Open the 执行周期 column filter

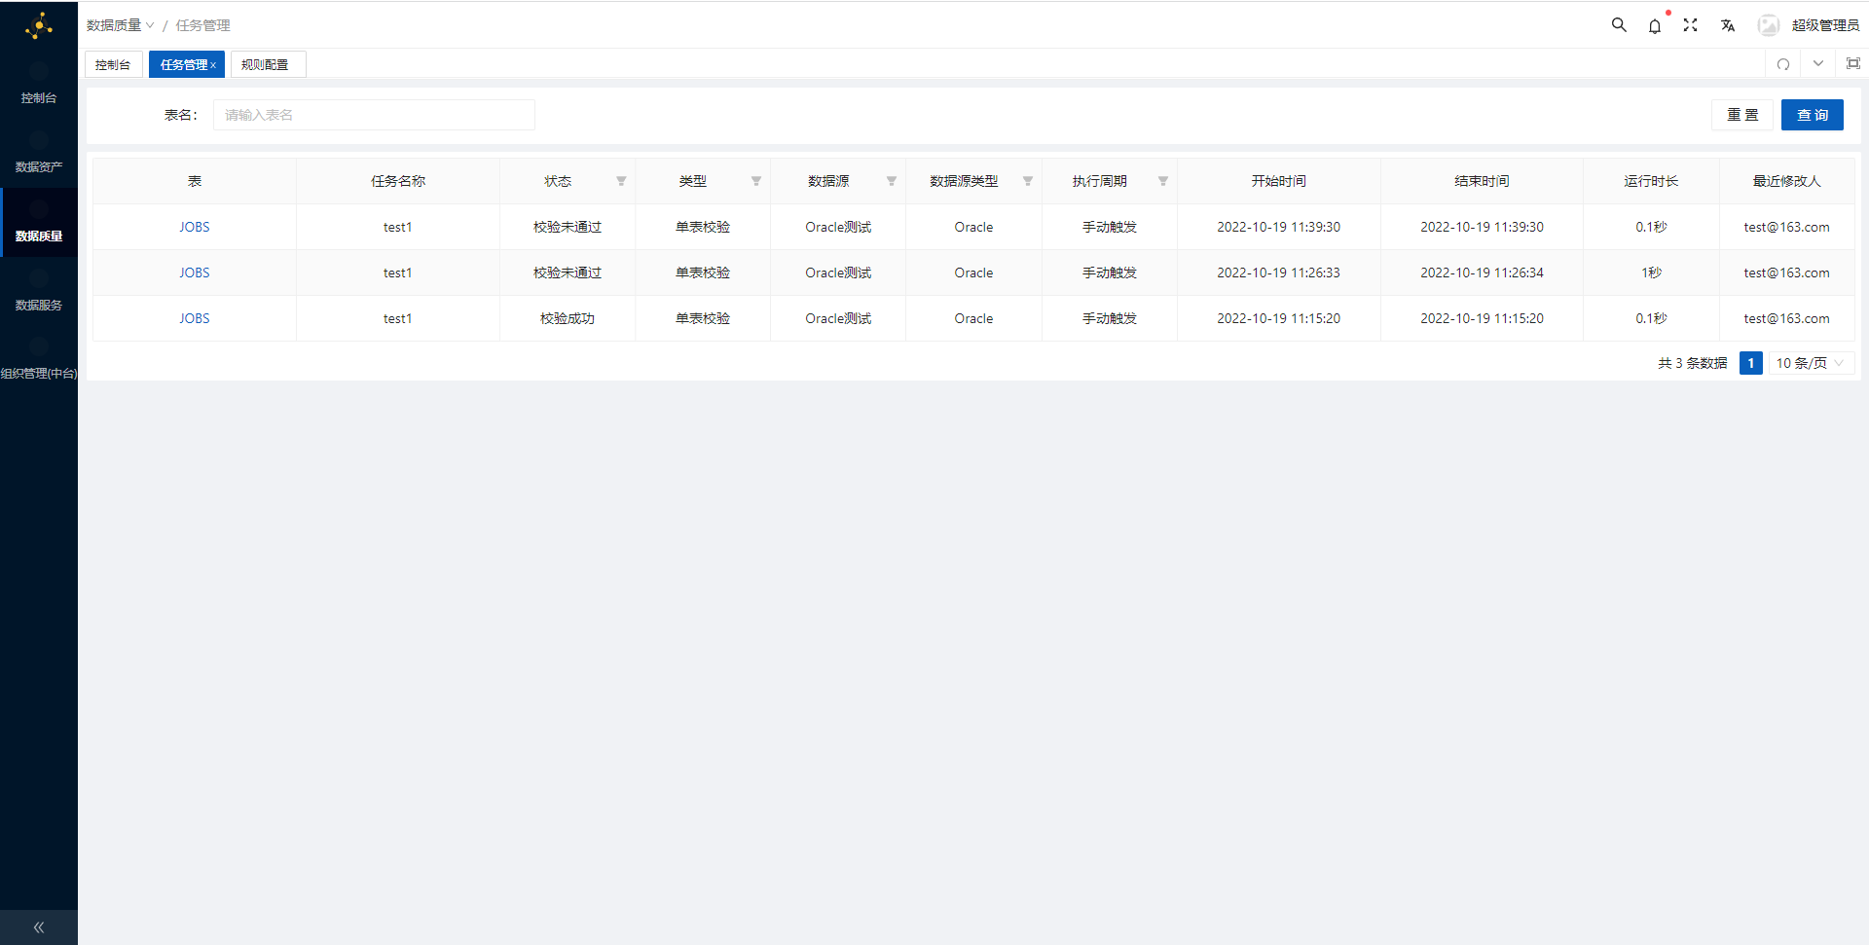pos(1163,181)
